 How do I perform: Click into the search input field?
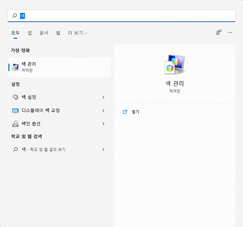pyautogui.click(x=121, y=16)
